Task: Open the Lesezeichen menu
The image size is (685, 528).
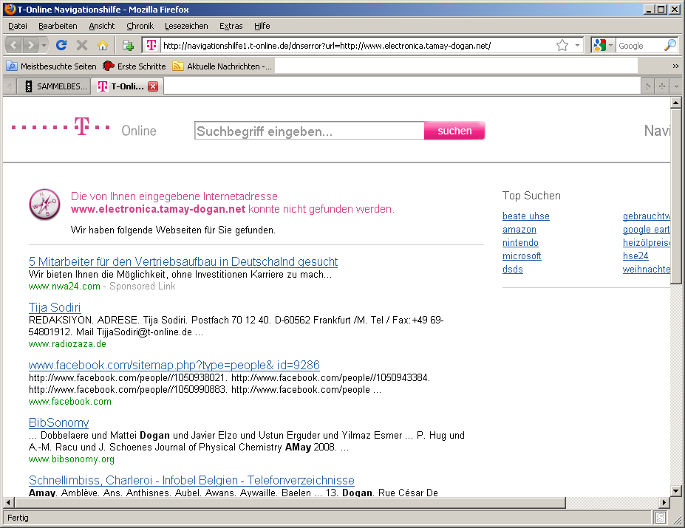Action: [x=186, y=26]
